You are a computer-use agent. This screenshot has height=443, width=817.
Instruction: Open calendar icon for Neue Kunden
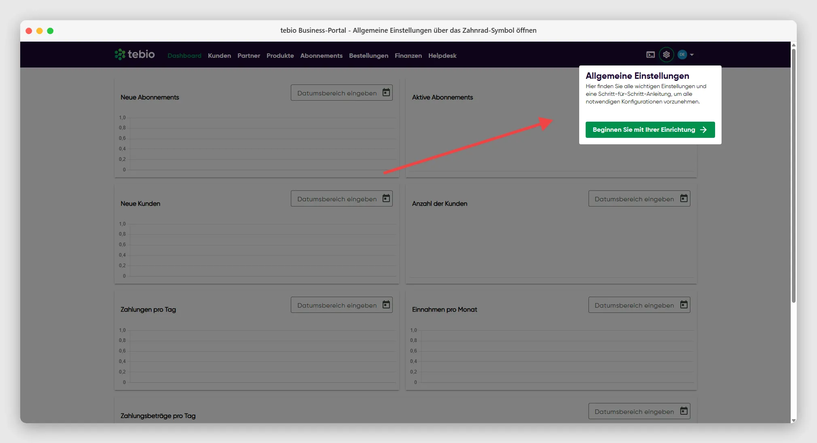(x=386, y=198)
